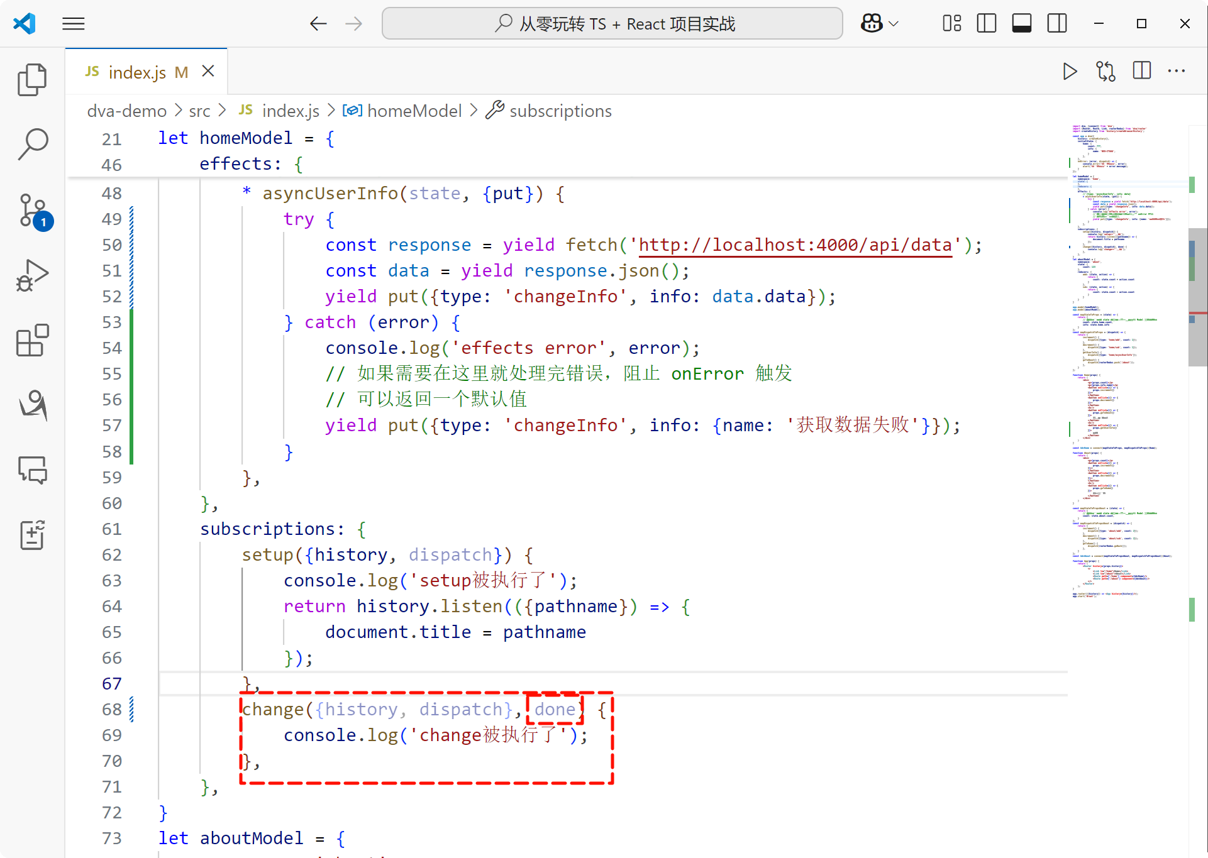Split the editor to the right
Screen dimensions: 1208x858
[x=1141, y=72]
